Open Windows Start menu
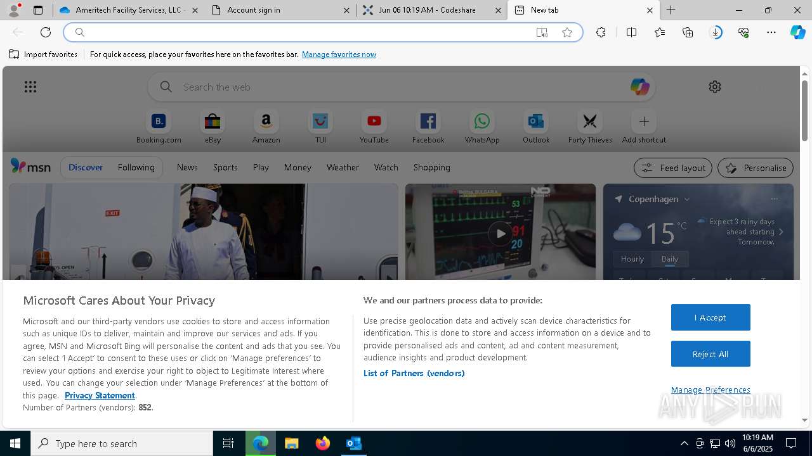Screen dimensions: 812x456 tap(15, 443)
